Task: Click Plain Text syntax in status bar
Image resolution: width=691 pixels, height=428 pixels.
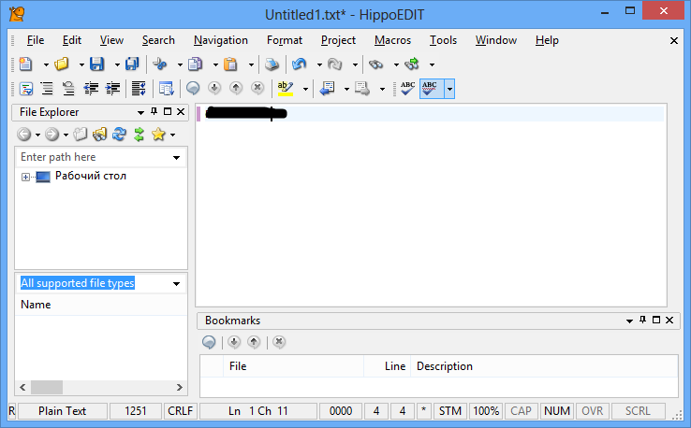Action: [62, 411]
